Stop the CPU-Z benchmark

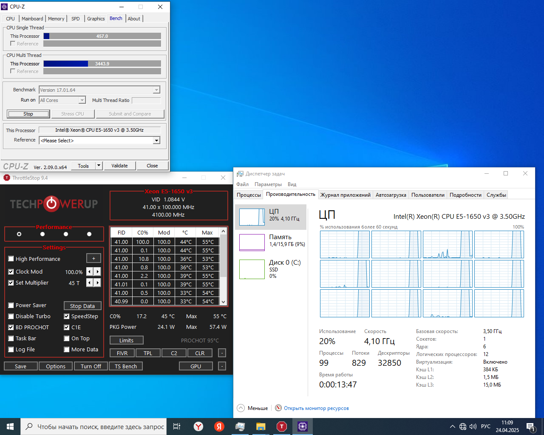click(x=28, y=114)
